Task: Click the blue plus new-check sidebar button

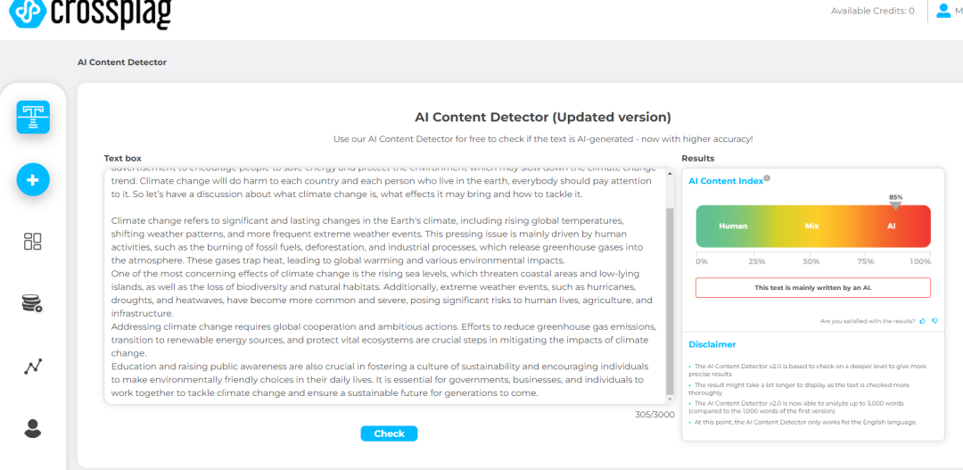Action: tap(33, 180)
